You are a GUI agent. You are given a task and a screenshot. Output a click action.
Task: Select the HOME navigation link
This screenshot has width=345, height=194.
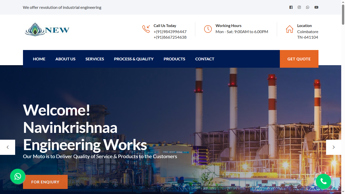[x=39, y=59]
